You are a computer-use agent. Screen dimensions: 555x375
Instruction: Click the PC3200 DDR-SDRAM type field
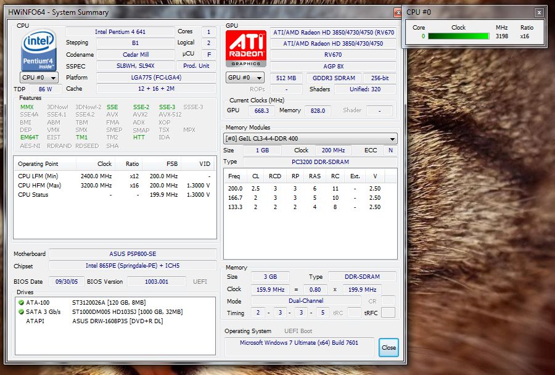(x=320, y=162)
